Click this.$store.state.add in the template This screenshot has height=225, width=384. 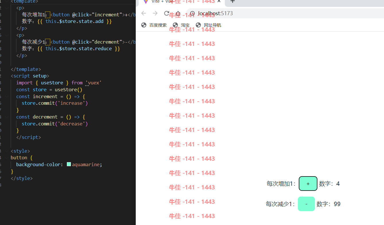74,21
